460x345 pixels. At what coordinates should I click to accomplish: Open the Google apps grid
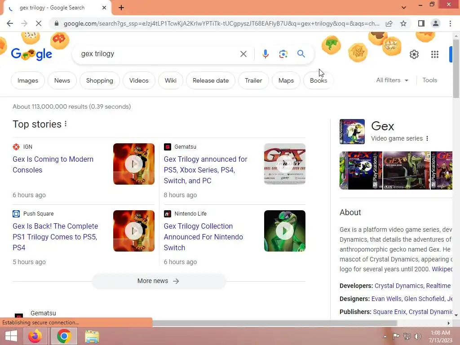435,54
